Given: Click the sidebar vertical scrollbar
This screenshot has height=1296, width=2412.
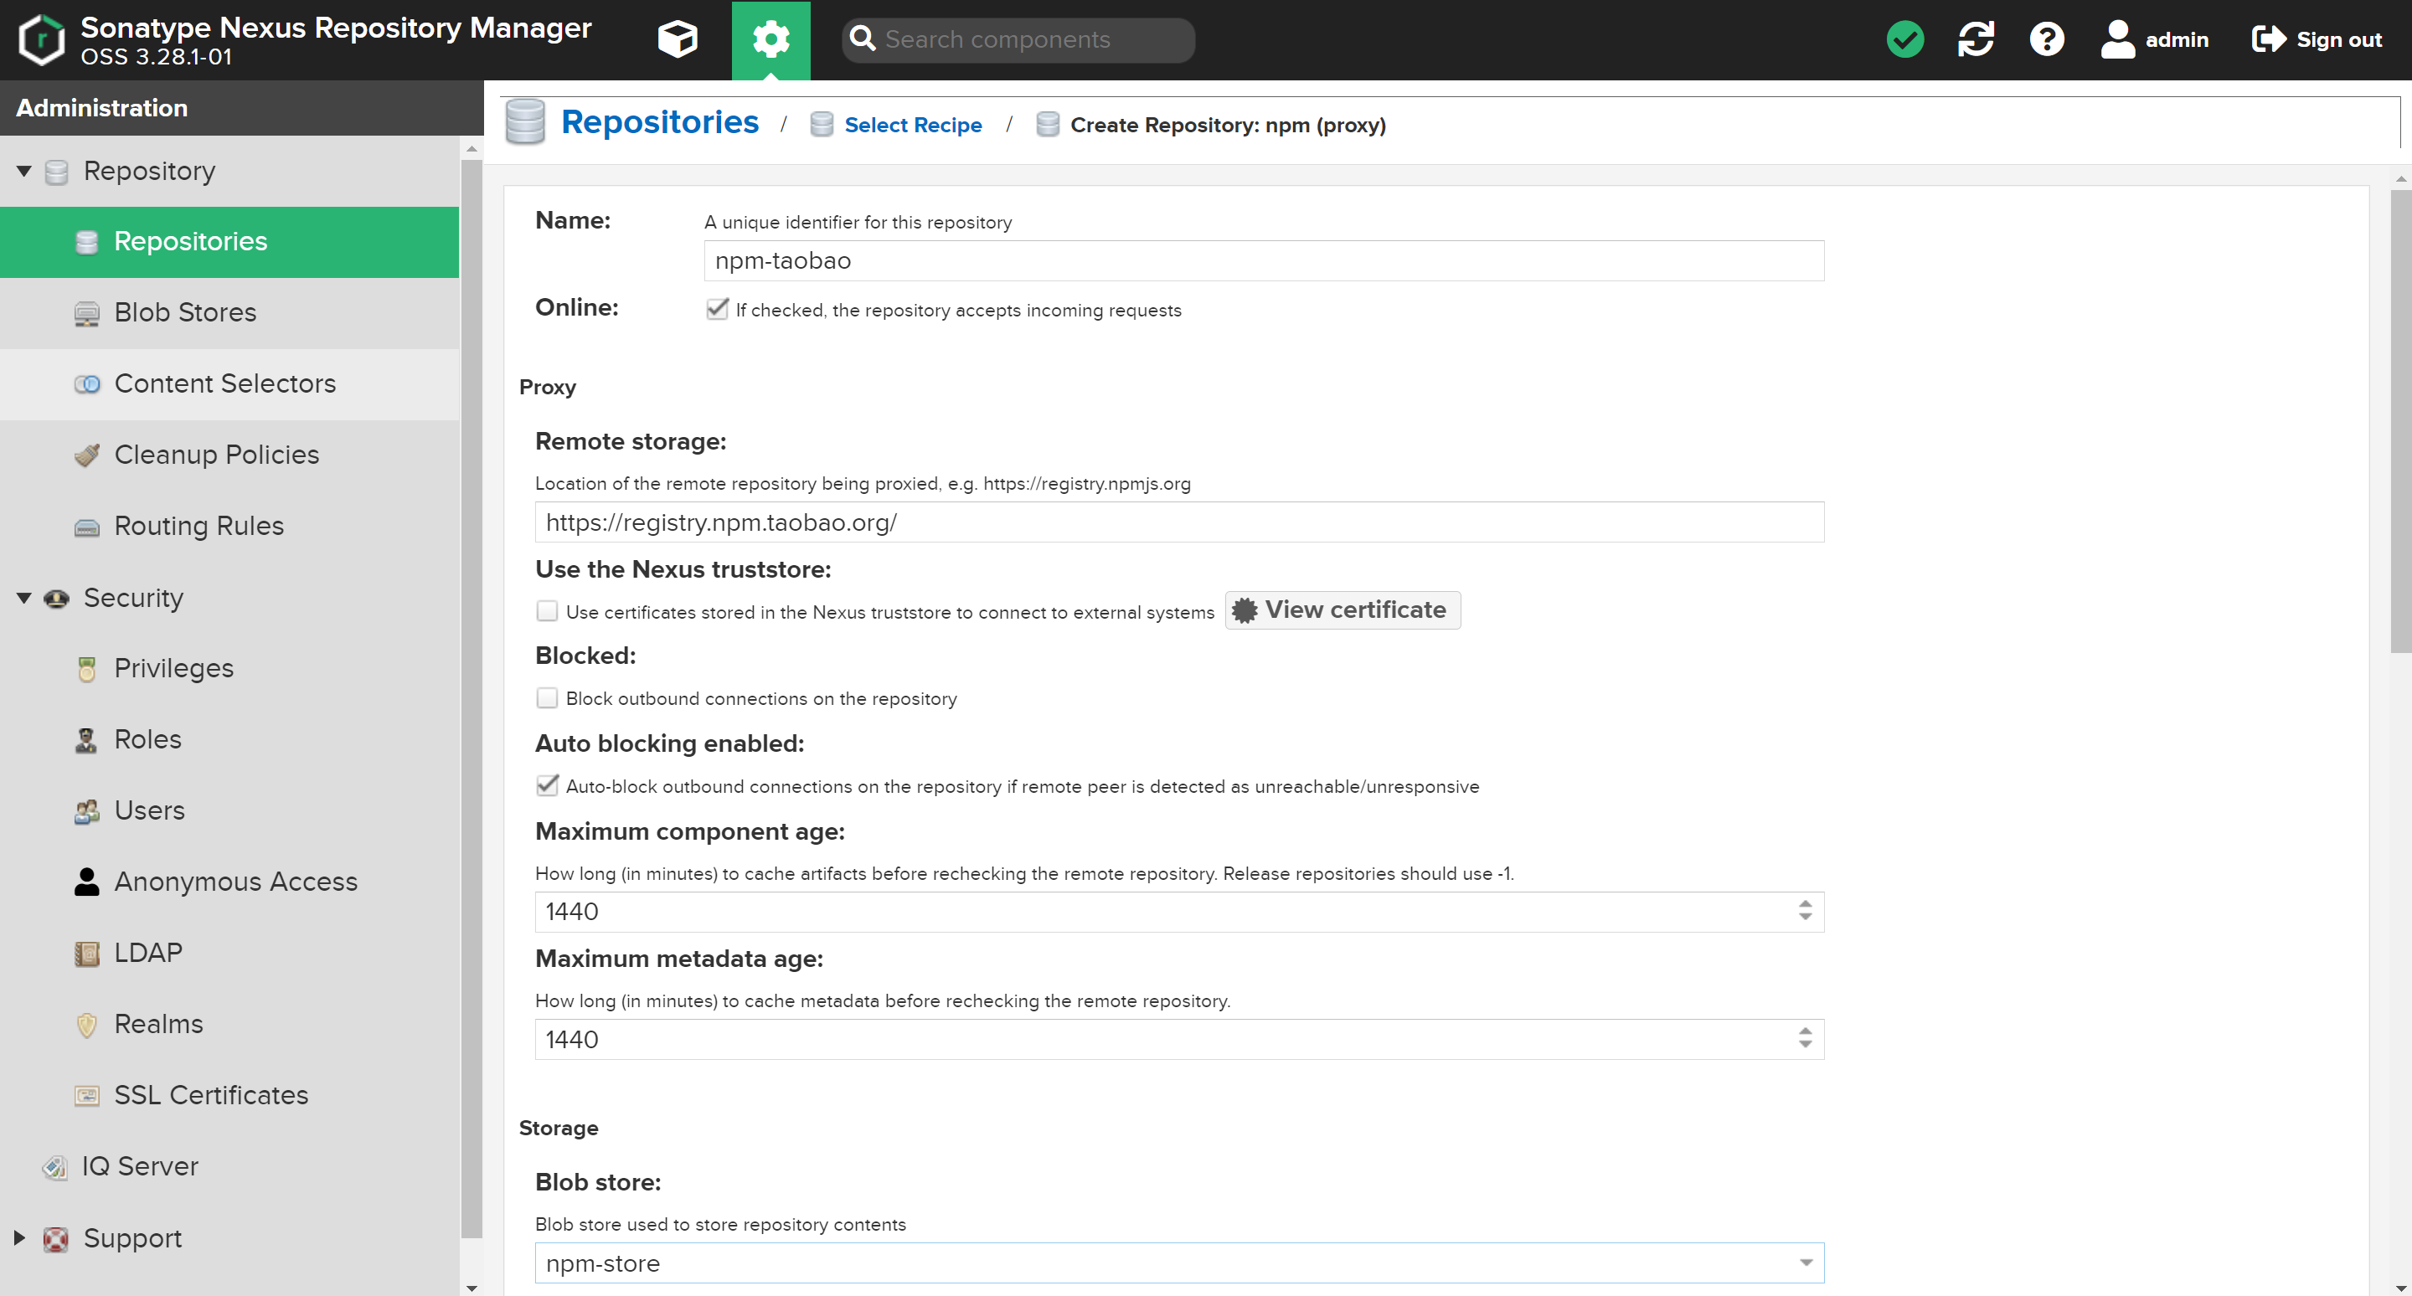Looking at the screenshot, I should click(471, 697).
